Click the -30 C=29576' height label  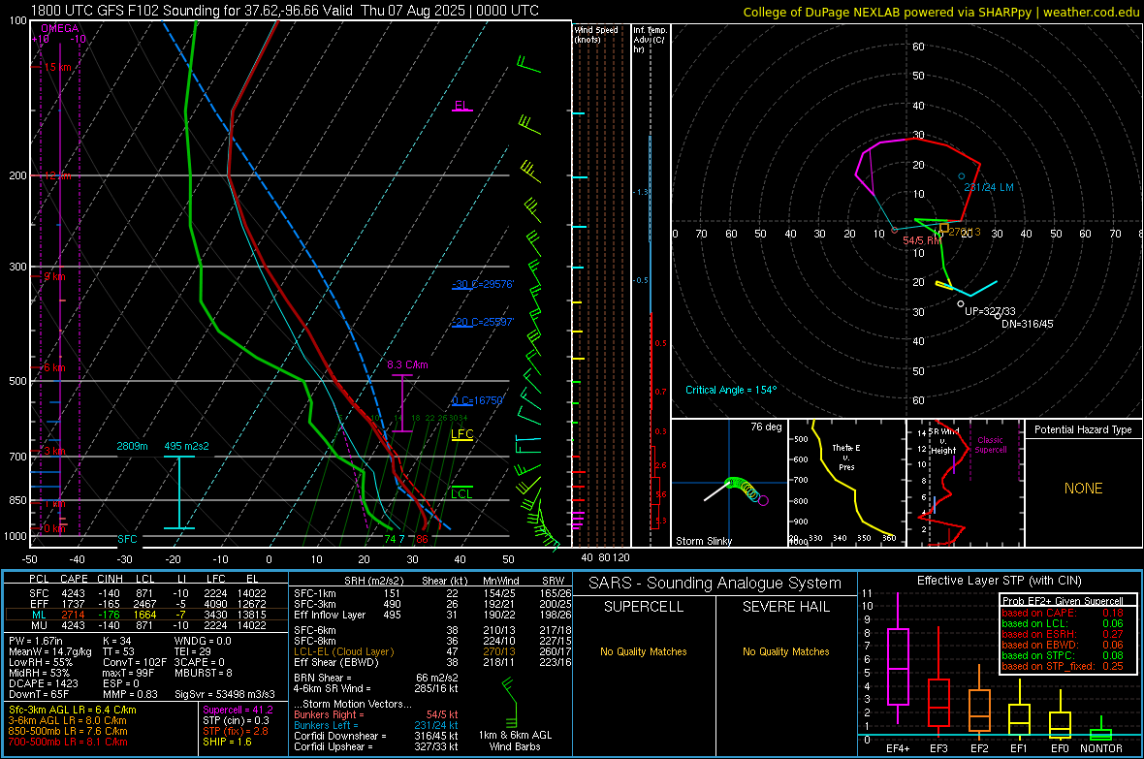click(483, 284)
